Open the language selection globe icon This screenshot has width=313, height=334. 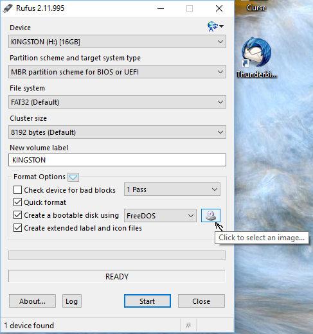click(215, 26)
